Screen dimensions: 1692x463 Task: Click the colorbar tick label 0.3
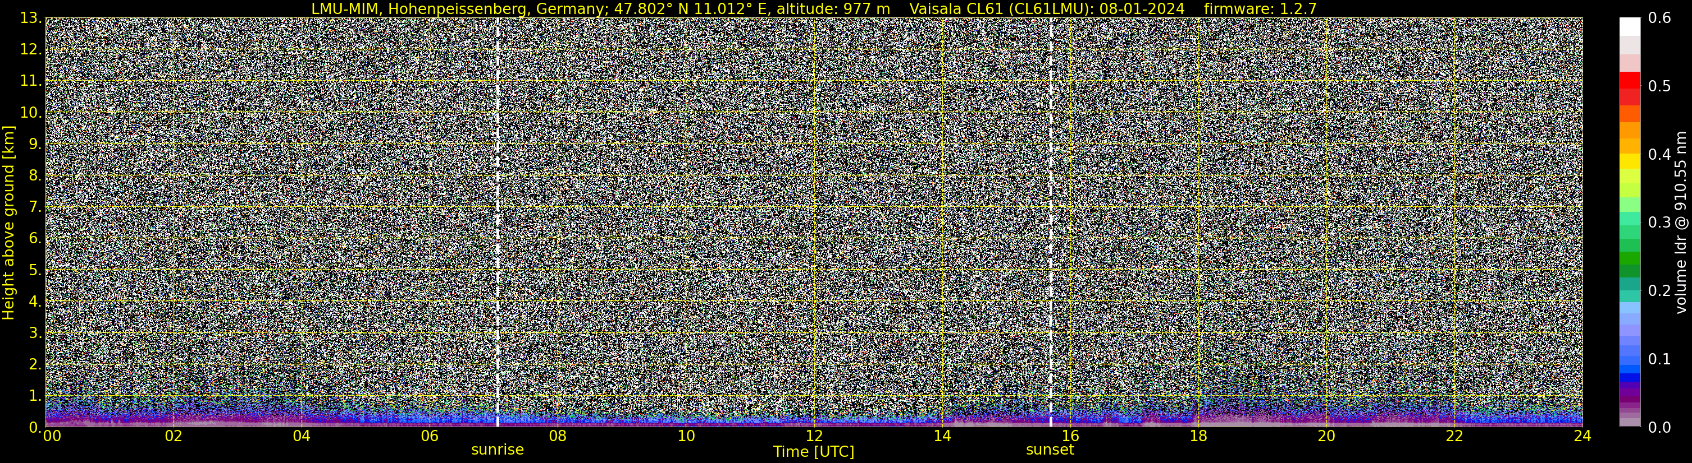(x=1659, y=223)
